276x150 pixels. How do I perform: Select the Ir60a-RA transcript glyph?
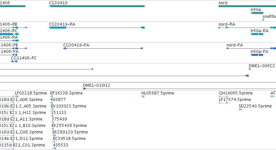[257, 34]
